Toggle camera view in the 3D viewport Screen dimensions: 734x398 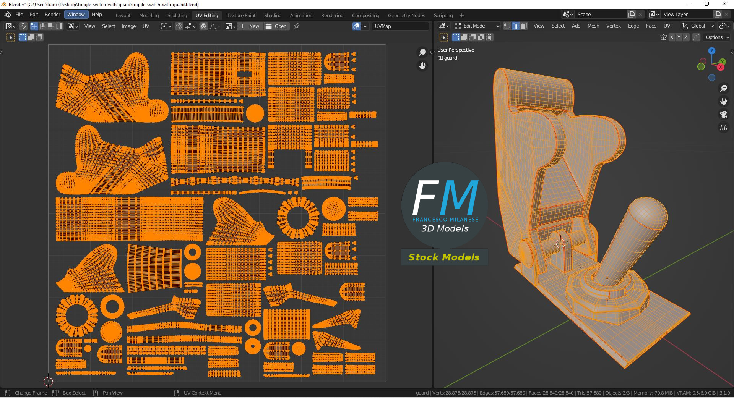[723, 114]
